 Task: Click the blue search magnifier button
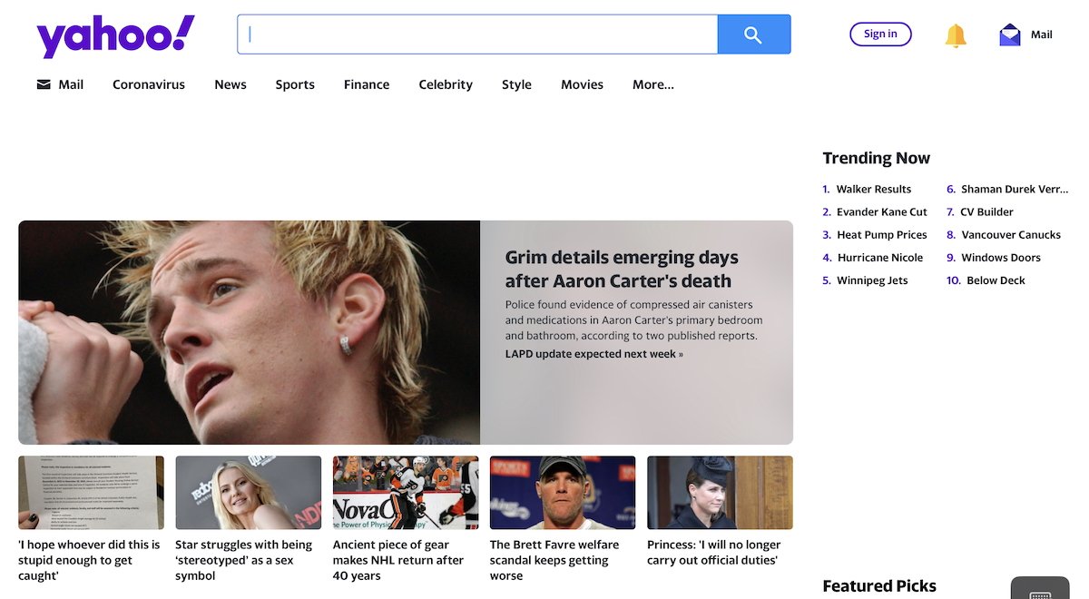(x=753, y=34)
